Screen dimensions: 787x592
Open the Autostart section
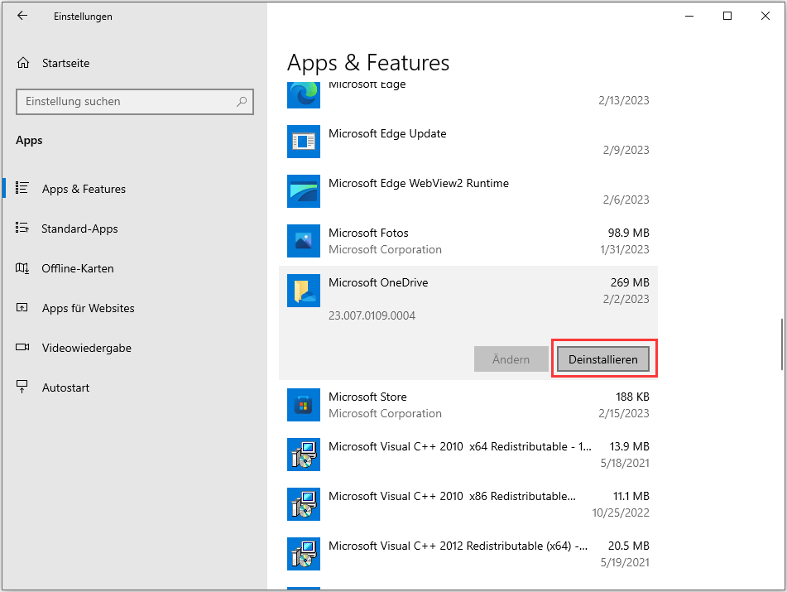tap(66, 387)
